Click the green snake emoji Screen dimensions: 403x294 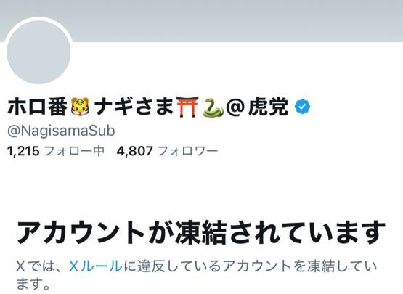(213, 107)
